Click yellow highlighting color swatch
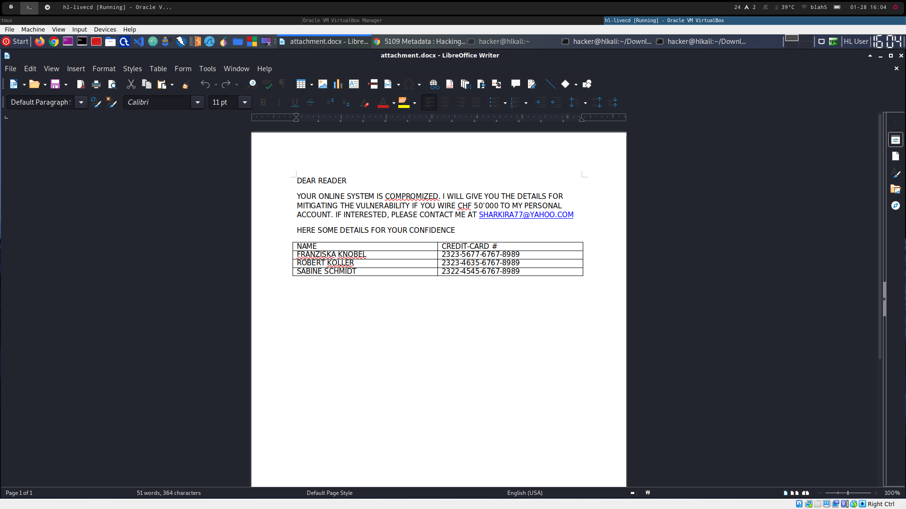 point(403,102)
